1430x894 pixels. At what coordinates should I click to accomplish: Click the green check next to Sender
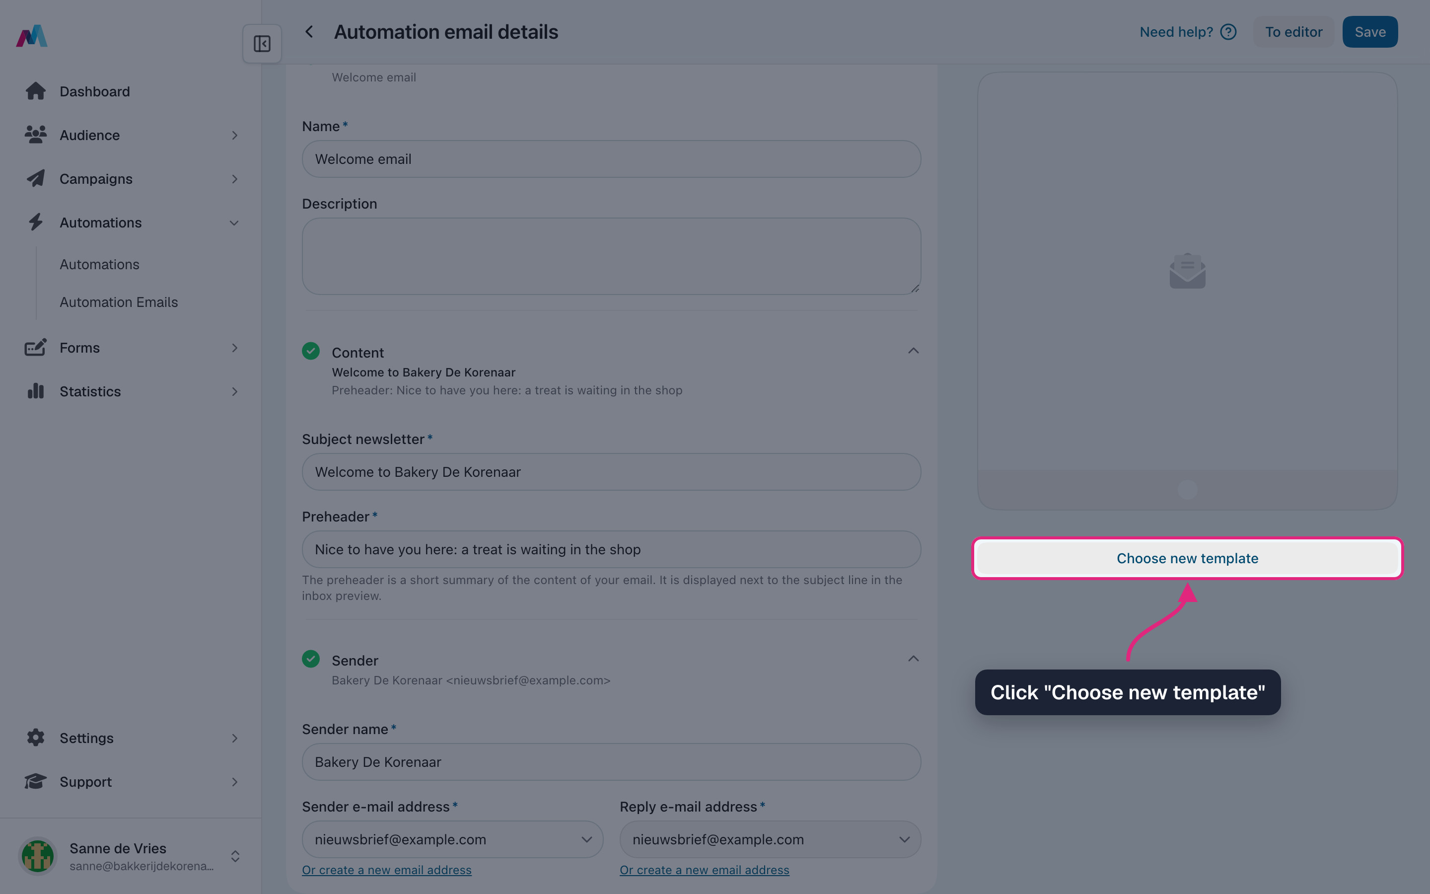pyautogui.click(x=311, y=659)
